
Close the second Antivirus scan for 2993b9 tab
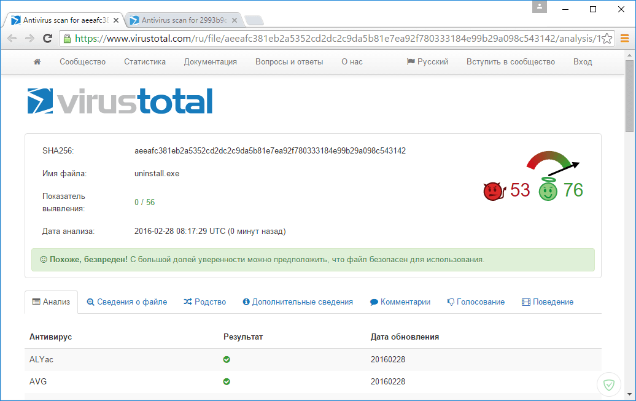point(235,20)
